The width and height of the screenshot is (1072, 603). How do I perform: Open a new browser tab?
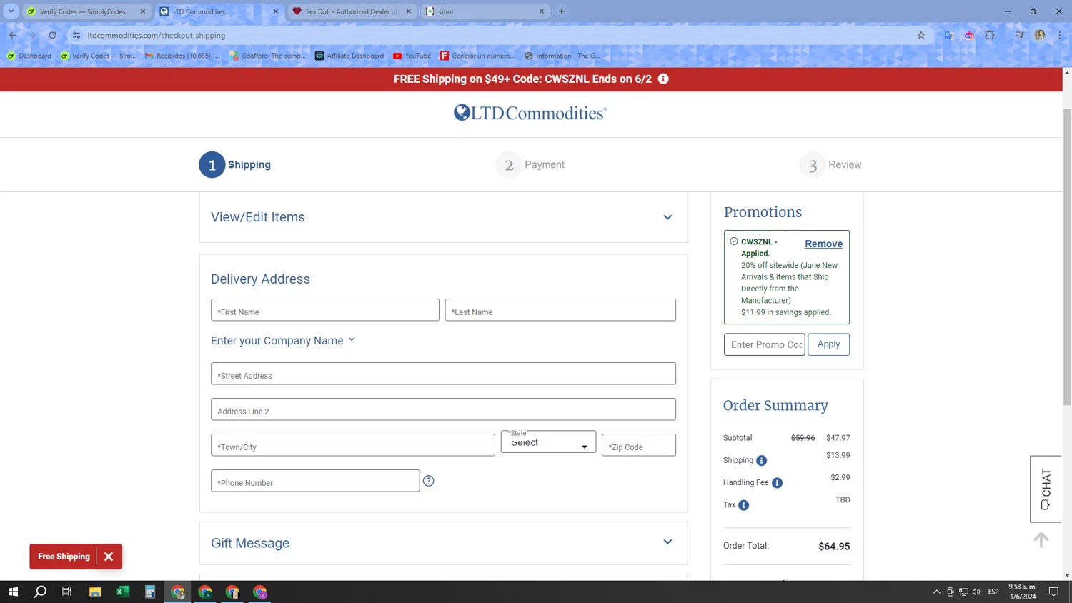pyautogui.click(x=562, y=11)
